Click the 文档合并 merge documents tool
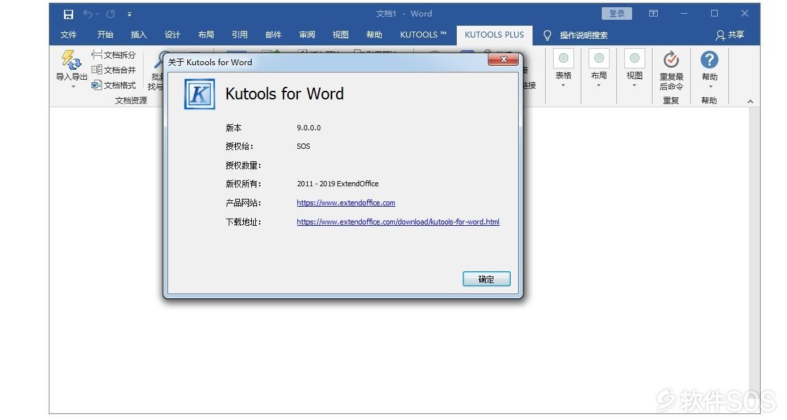Screen dimensions: 787x420 pos(114,70)
